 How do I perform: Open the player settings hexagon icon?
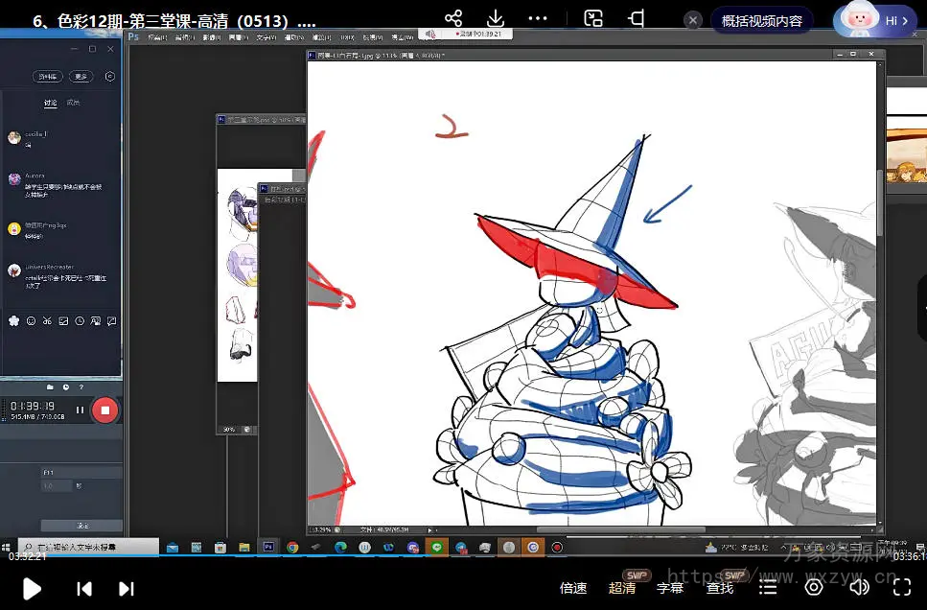(814, 588)
